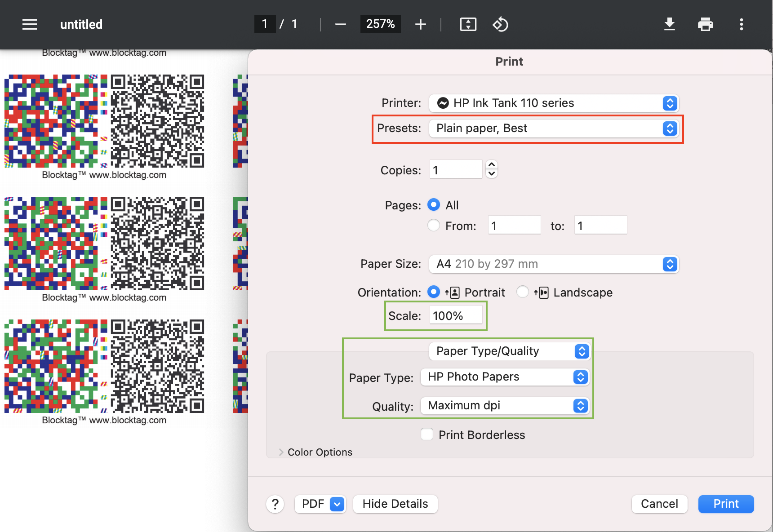Screen dimensions: 773x532
Task: Open the three-dot more options menu
Action: point(741,24)
